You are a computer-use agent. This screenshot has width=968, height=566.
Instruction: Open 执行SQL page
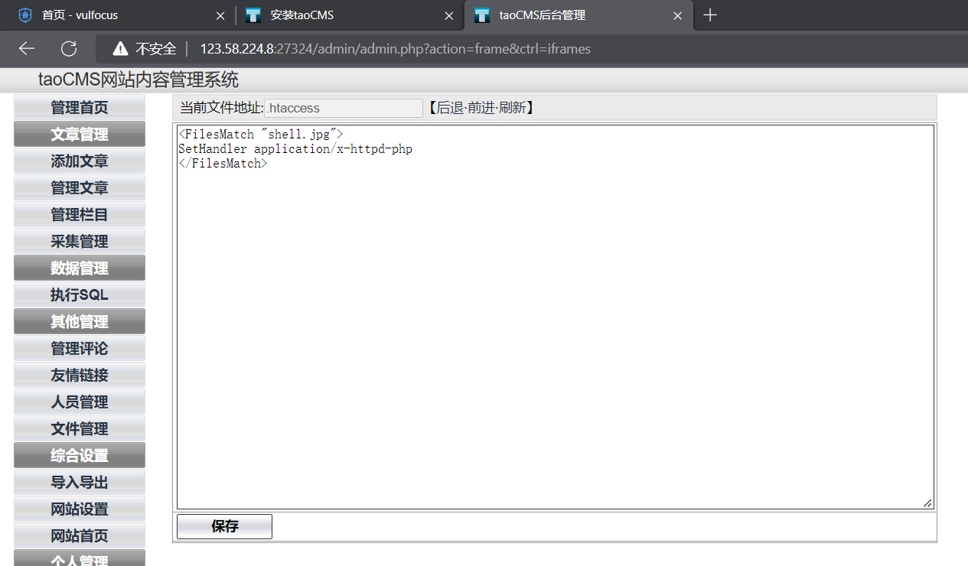pos(80,294)
